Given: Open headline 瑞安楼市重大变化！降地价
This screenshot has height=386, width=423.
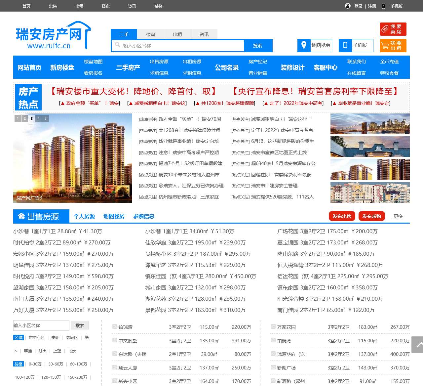Looking at the screenshot, I should point(134,91).
